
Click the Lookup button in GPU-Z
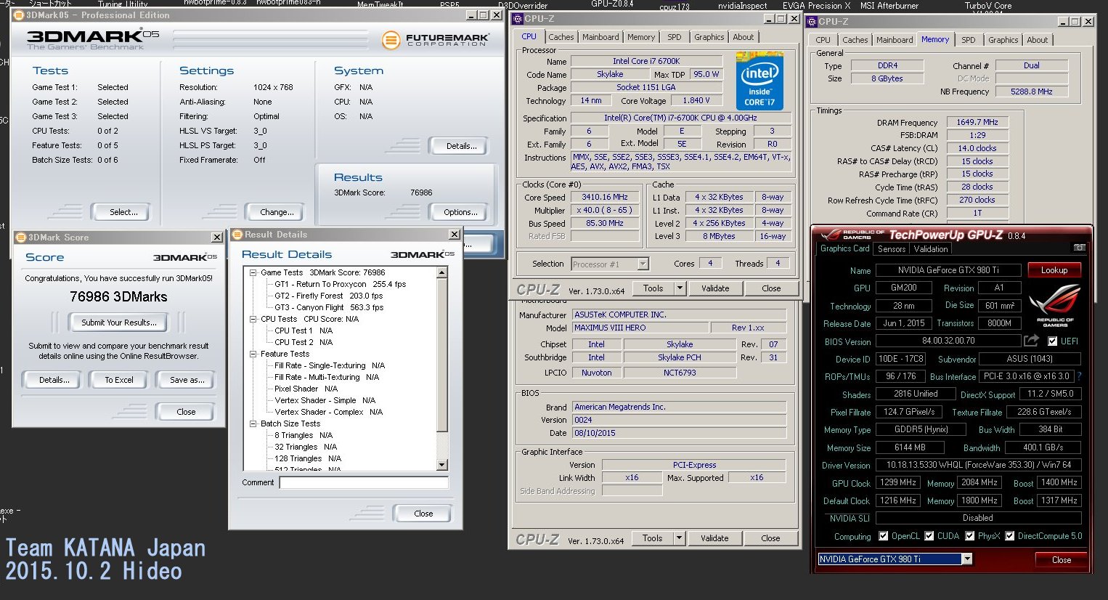(x=1054, y=270)
